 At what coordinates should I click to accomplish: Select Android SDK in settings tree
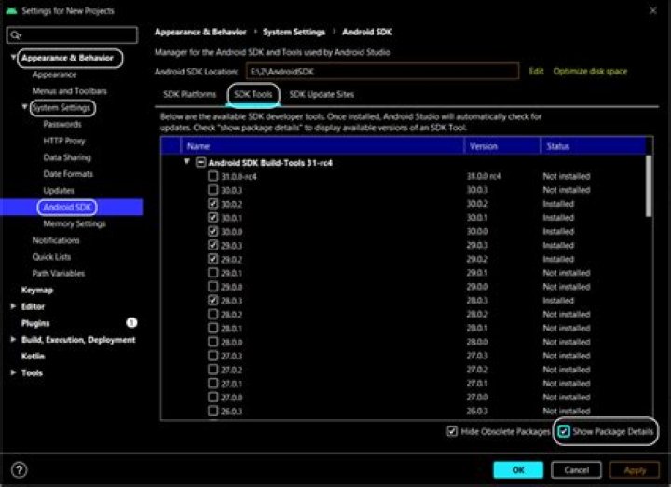pyautogui.click(x=67, y=207)
